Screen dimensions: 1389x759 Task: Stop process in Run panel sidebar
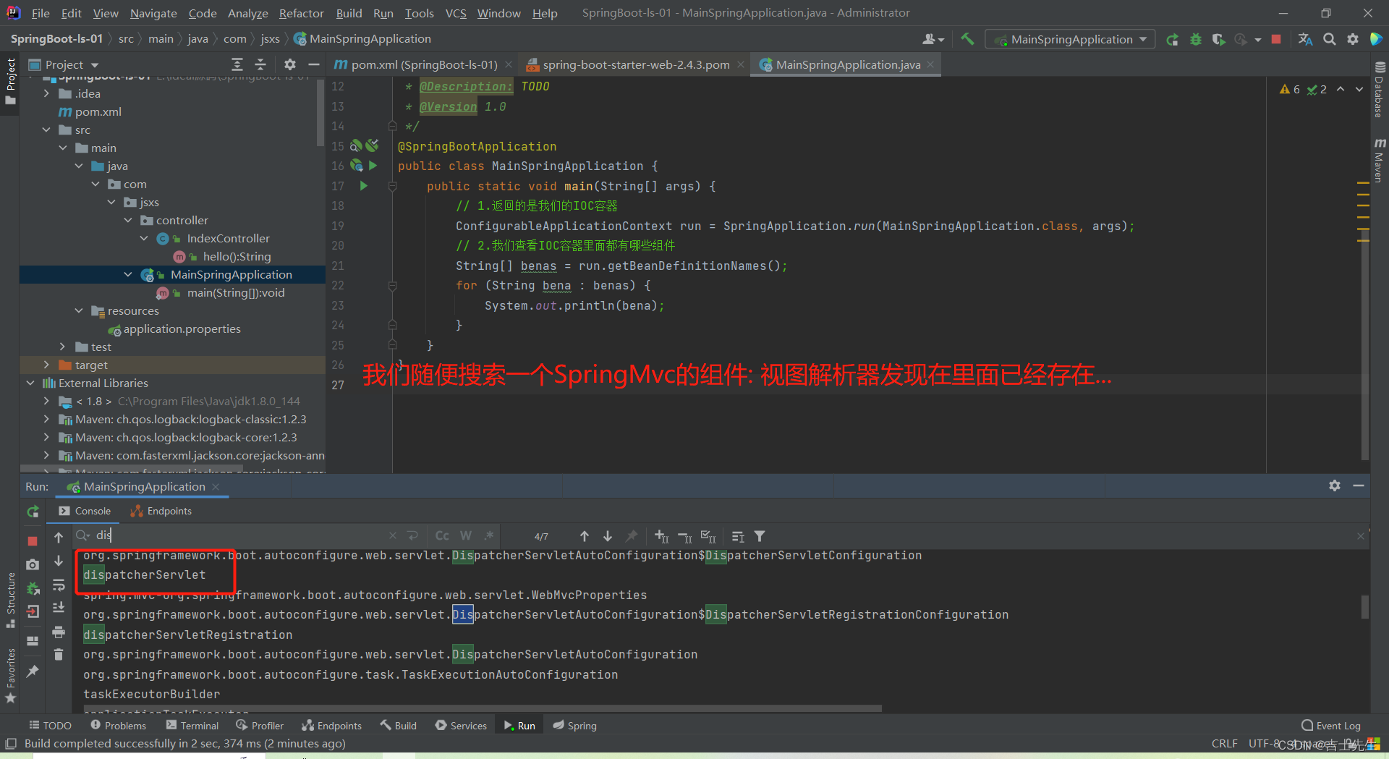[33, 540]
